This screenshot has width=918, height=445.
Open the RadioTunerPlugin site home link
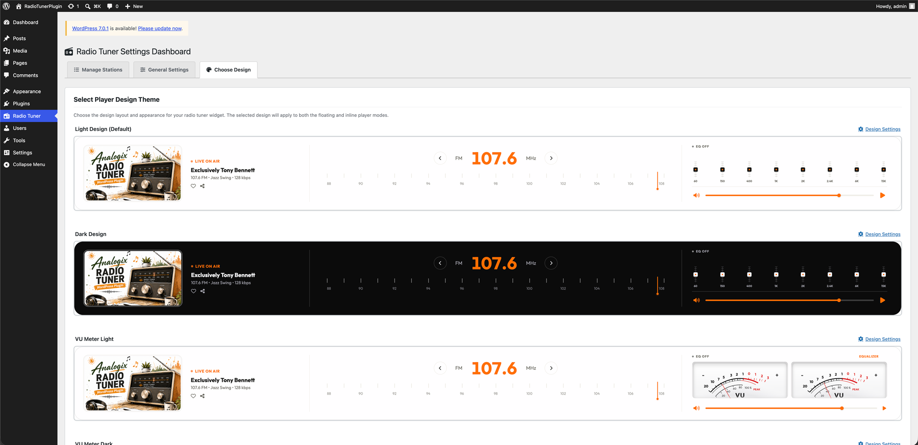click(x=39, y=6)
